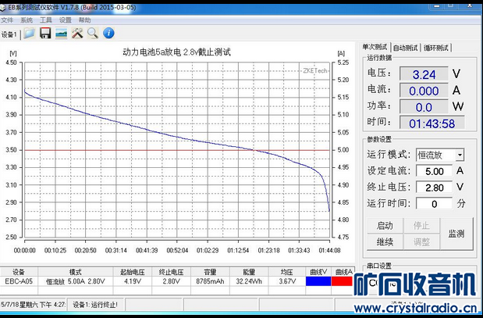The image size is (483, 318).
Task: Open the 工具 menu
Action: pyautogui.click(x=46, y=20)
